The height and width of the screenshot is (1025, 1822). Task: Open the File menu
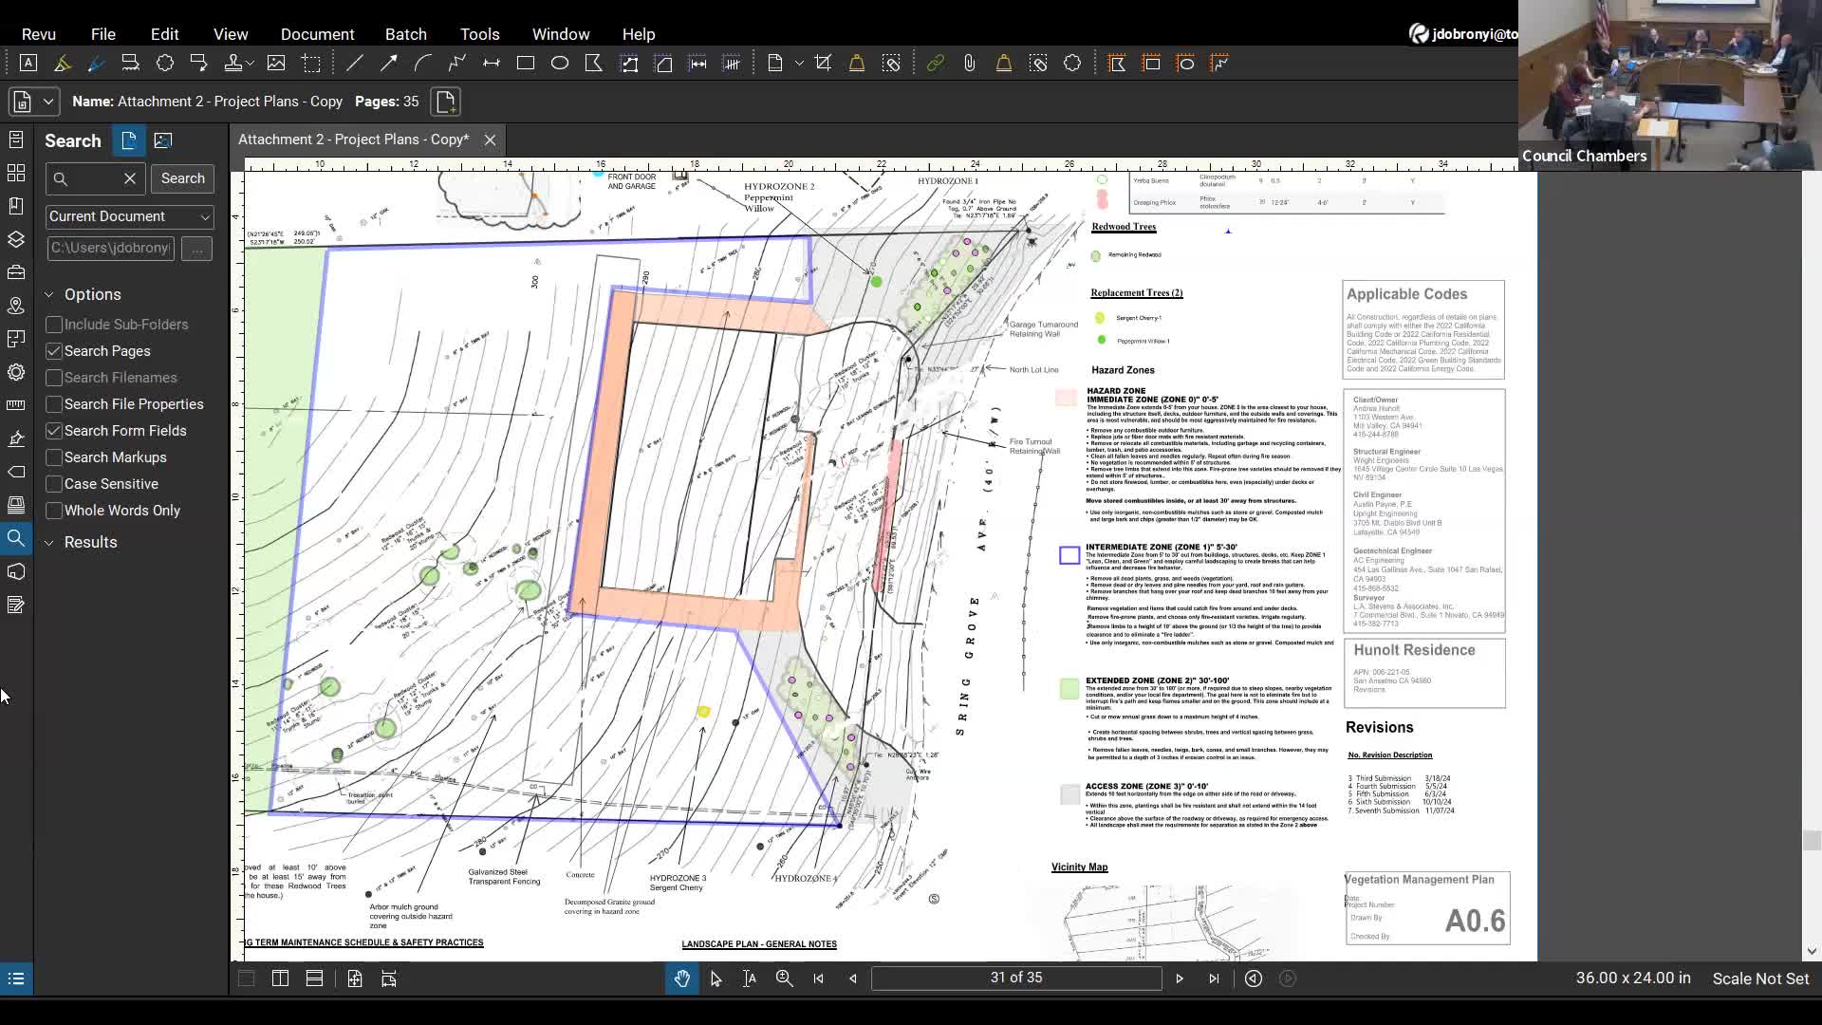coord(103,34)
